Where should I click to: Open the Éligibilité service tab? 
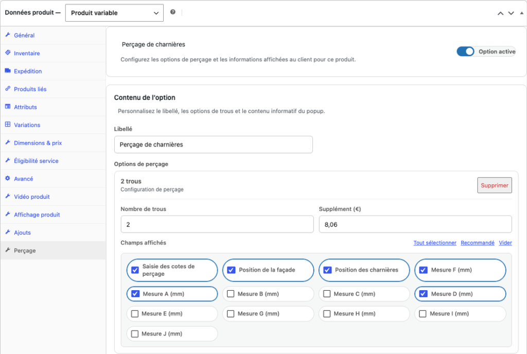(53, 161)
